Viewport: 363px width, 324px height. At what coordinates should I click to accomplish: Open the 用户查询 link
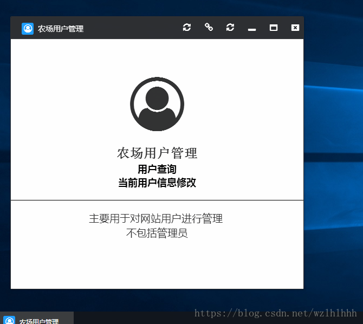[x=157, y=169]
